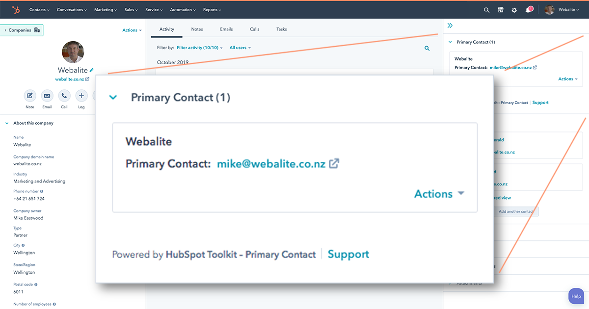Click the Webalite company avatar photo
The height and width of the screenshot is (309, 589).
pos(73,52)
